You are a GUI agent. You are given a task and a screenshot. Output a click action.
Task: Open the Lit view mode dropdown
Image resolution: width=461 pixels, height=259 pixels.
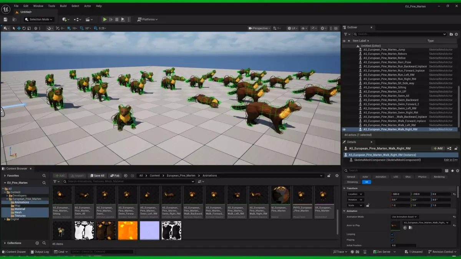point(293,28)
